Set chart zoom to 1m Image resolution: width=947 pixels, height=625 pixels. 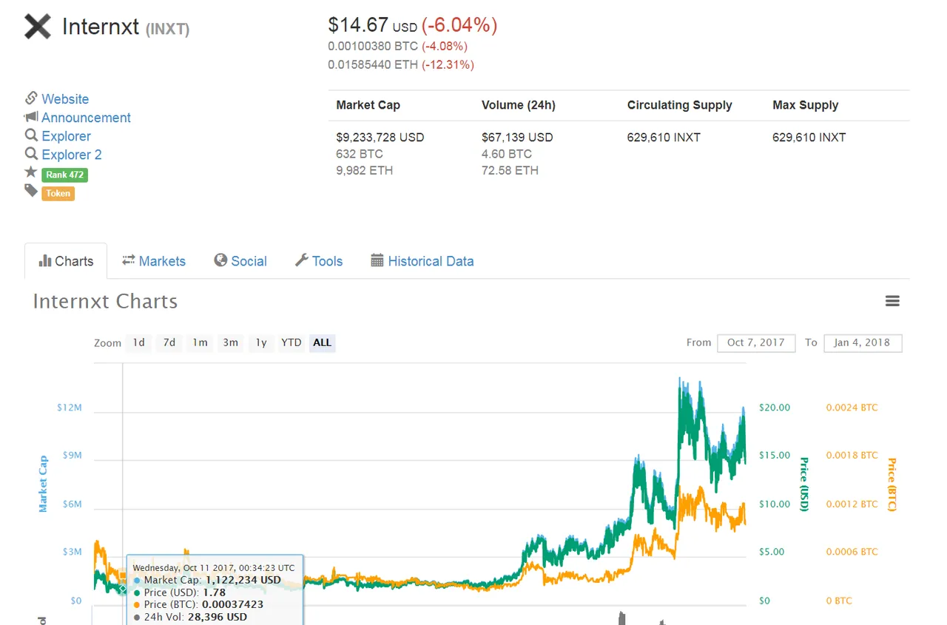(x=200, y=342)
